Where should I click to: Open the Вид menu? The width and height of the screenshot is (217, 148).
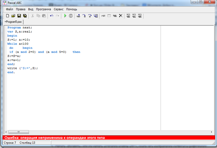click(31, 9)
